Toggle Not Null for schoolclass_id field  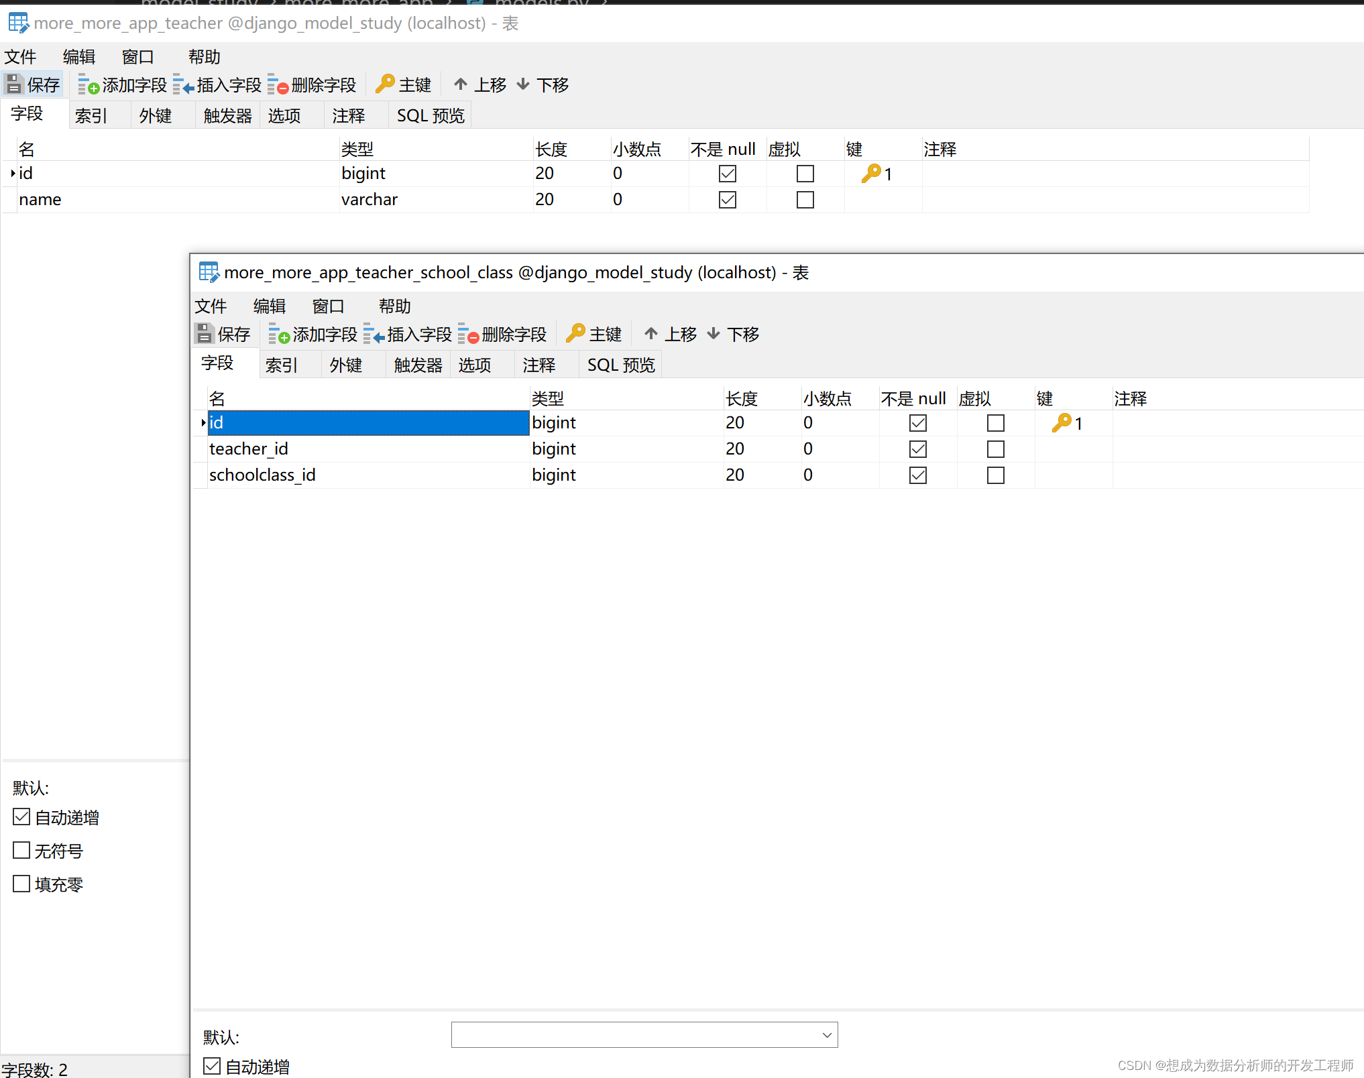tap(918, 475)
